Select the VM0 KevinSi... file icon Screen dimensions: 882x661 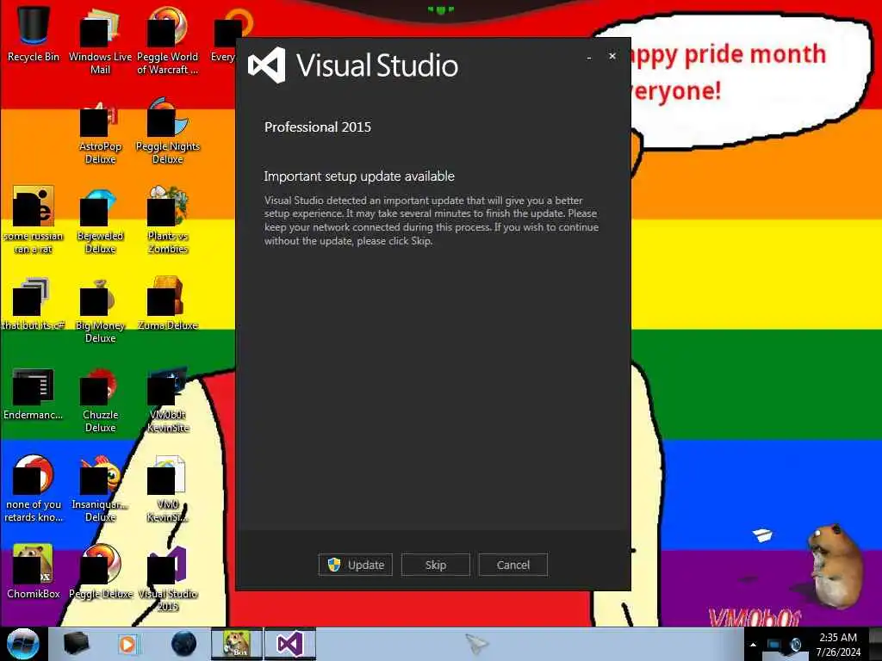[168, 489]
